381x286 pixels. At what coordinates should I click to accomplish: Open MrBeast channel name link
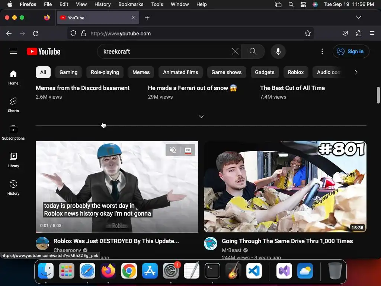coord(231,250)
